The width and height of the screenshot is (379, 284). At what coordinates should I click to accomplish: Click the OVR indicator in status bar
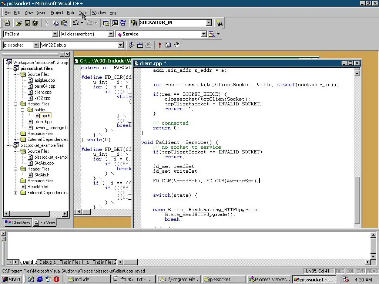point(360,271)
